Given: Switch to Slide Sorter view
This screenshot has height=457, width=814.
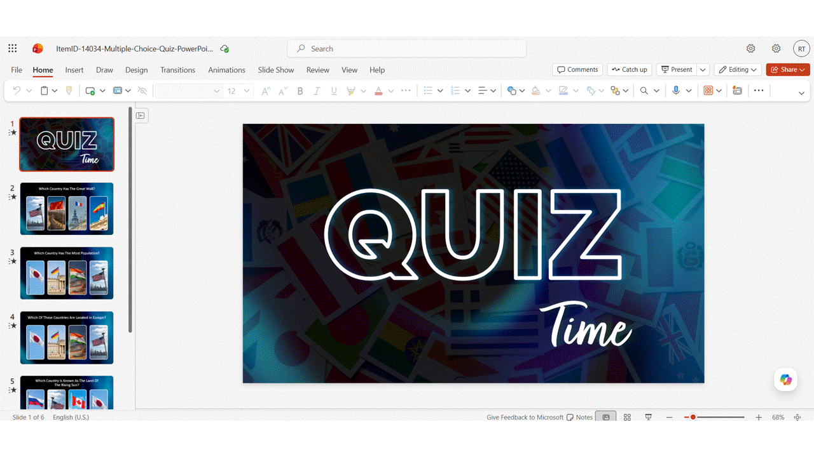Looking at the screenshot, I should (x=627, y=417).
